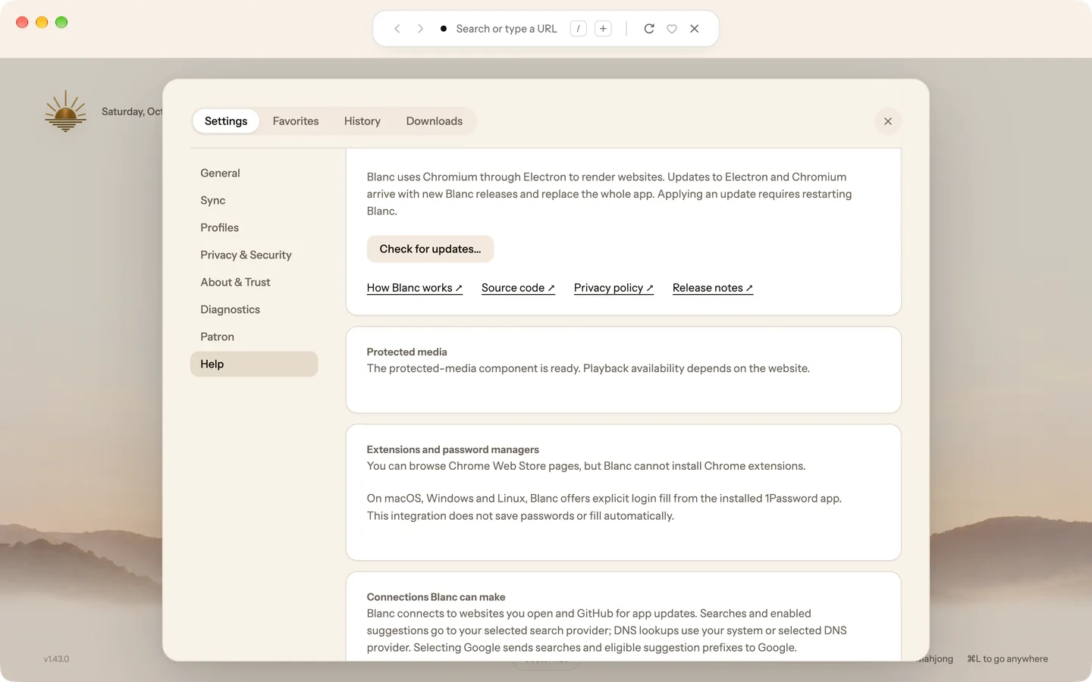1092x682 pixels.
Task: Open the Patron section
Action: coord(254,336)
